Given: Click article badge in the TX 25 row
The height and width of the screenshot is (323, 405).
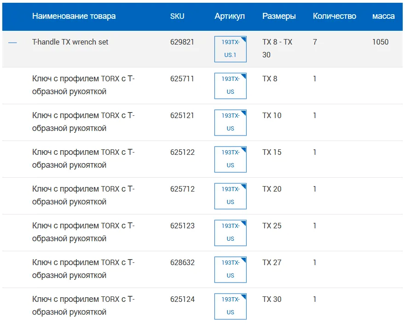Looking at the screenshot, I should point(230,232).
